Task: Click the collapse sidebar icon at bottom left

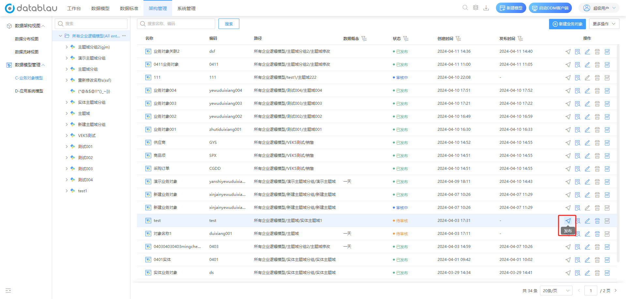Action: coord(8,291)
